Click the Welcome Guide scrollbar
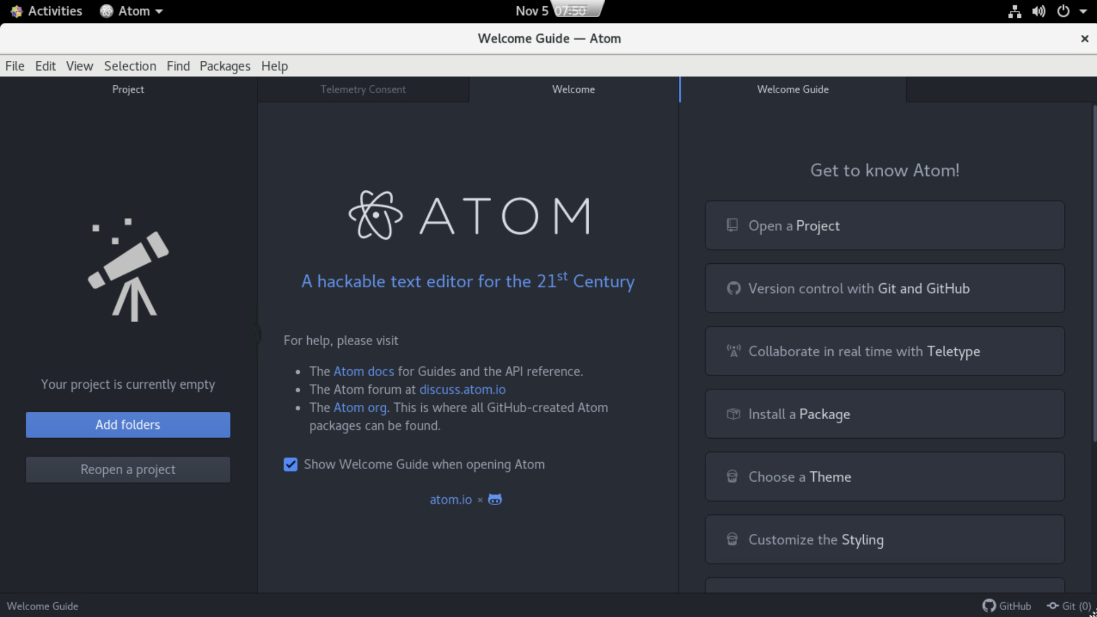Viewport: 1097px width, 617px height. coord(1094,272)
